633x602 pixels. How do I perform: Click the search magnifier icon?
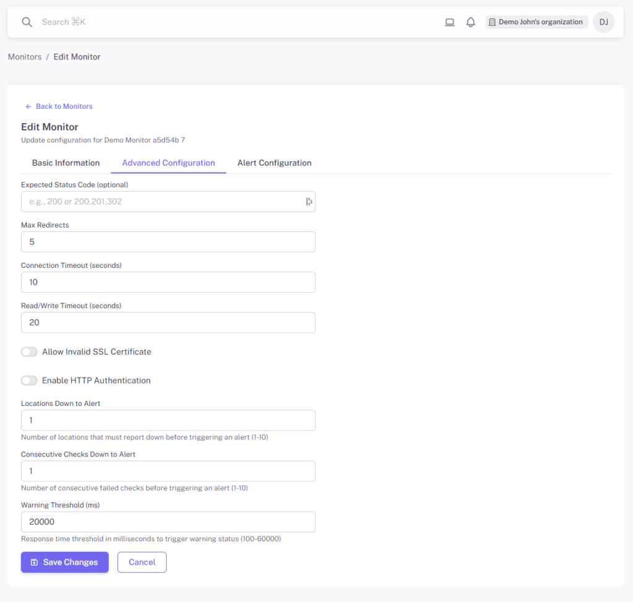click(27, 22)
